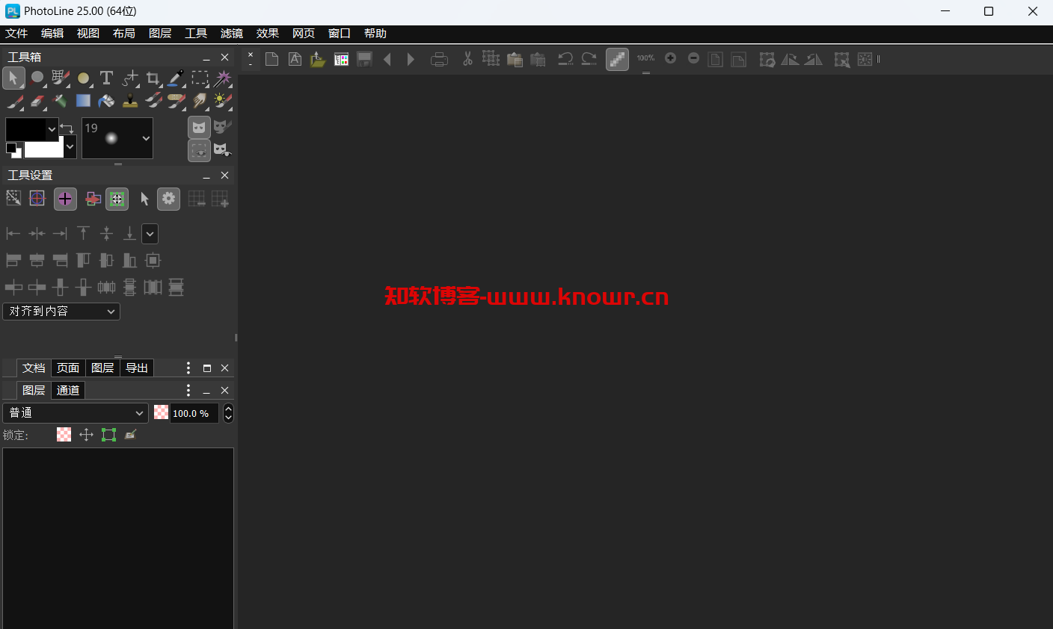The image size is (1053, 629).
Task: Toggle lock transparency checkerboard icon
Action: (64, 435)
